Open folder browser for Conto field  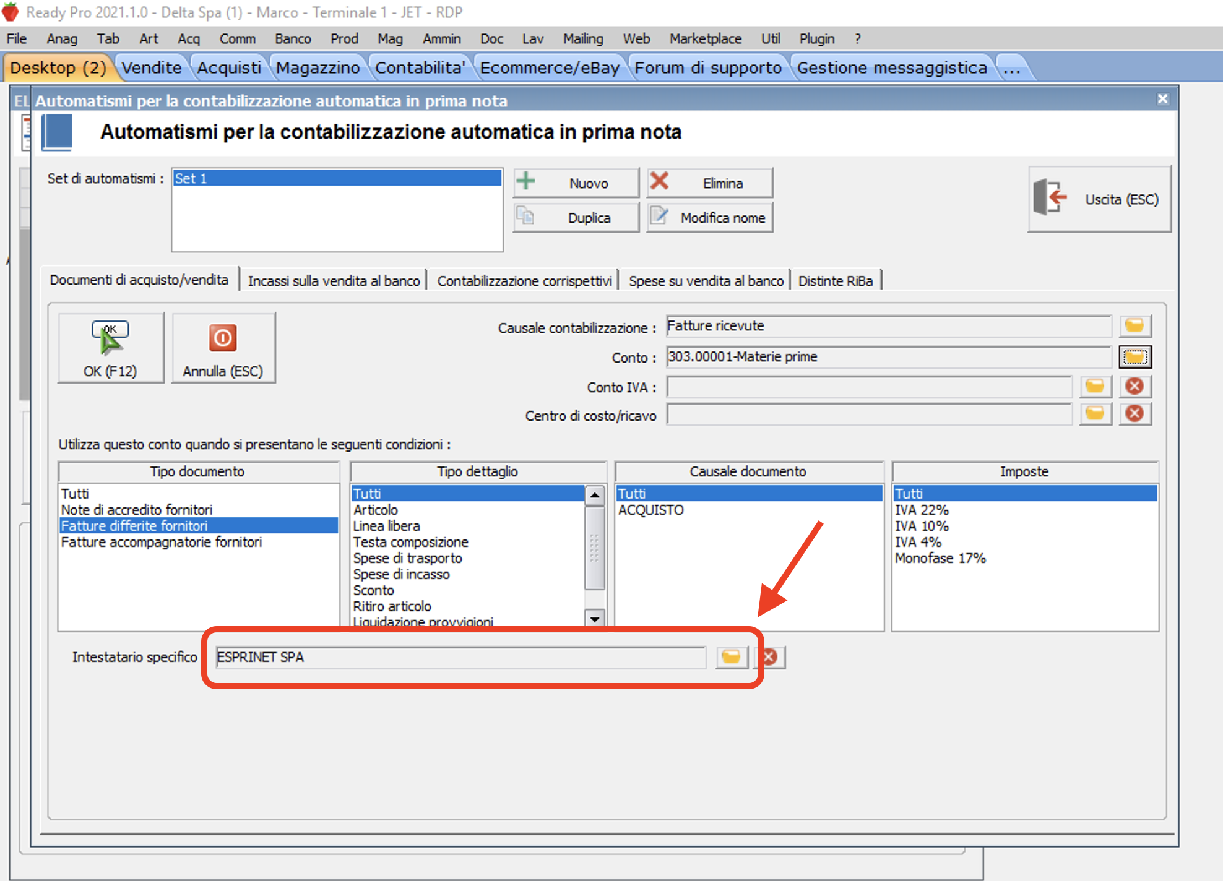(1134, 357)
